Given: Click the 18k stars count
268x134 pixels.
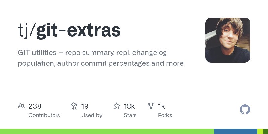Looking at the screenshot, I should (x=129, y=106).
